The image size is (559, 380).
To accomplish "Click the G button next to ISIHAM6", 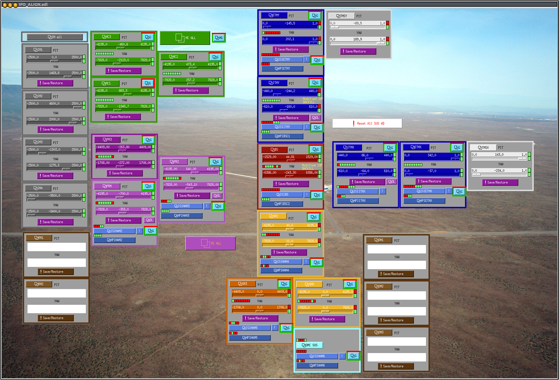I will pos(354,356).
